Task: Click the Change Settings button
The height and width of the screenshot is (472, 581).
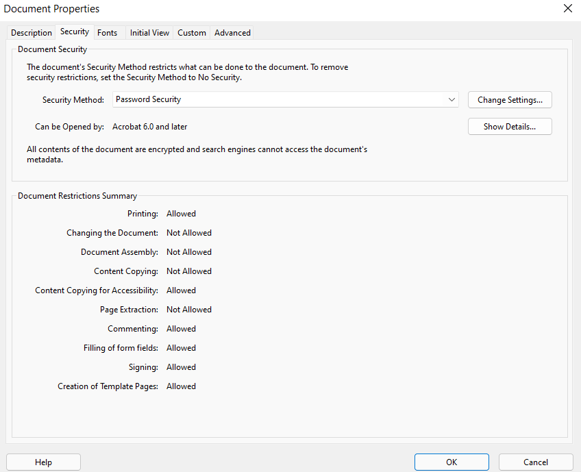Action: coord(510,99)
